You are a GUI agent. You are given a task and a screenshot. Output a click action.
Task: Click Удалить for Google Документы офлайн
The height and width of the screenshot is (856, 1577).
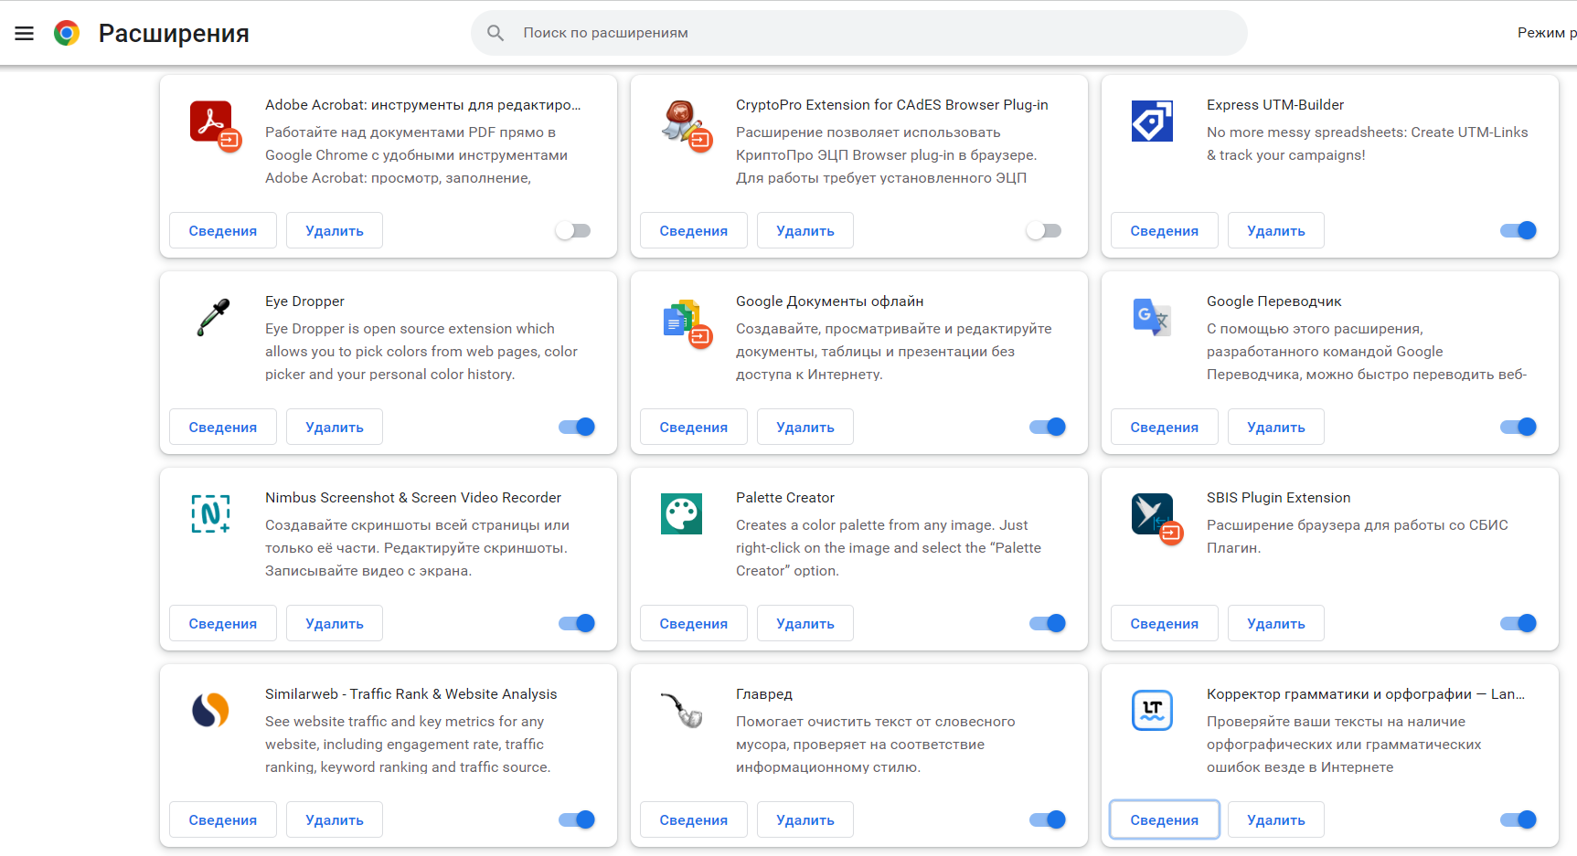tap(805, 427)
